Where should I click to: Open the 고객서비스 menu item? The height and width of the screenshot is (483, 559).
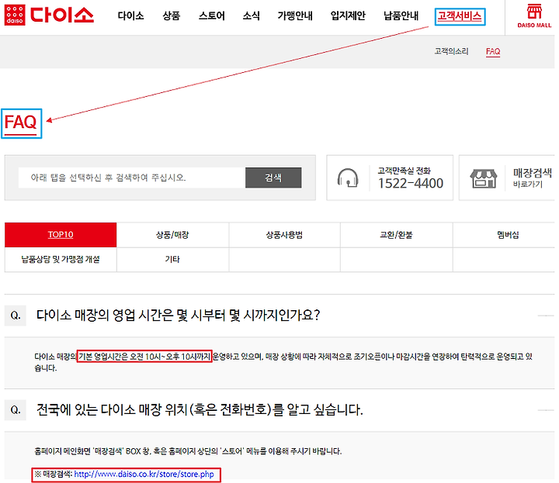coord(460,16)
